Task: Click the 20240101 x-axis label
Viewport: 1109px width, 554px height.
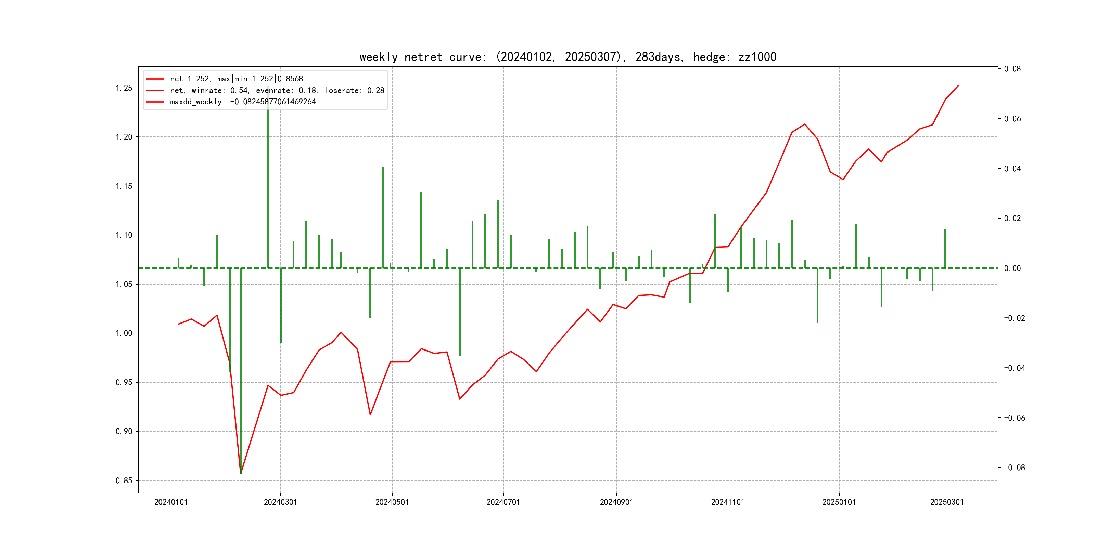Action: click(171, 502)
